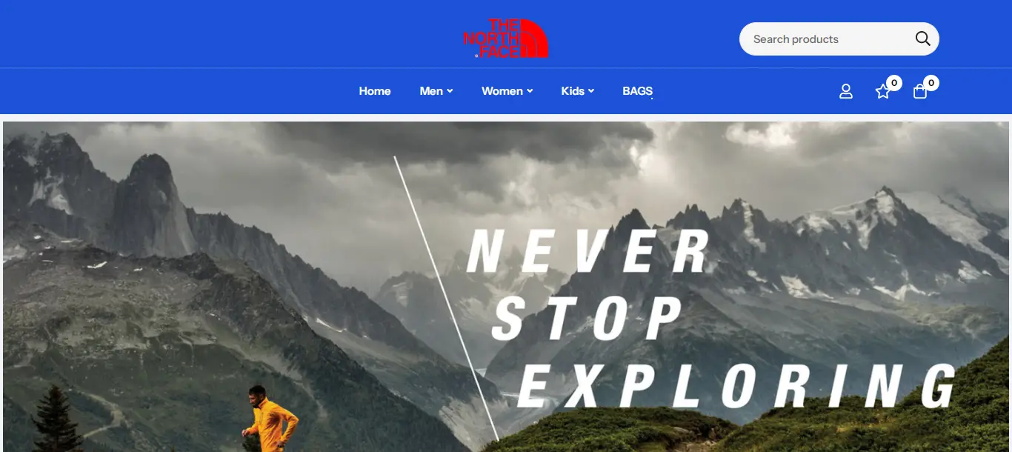This screenshot has height=452, width=1012.
Task: Click the cart item count badge
Action: tap(931, 83)
